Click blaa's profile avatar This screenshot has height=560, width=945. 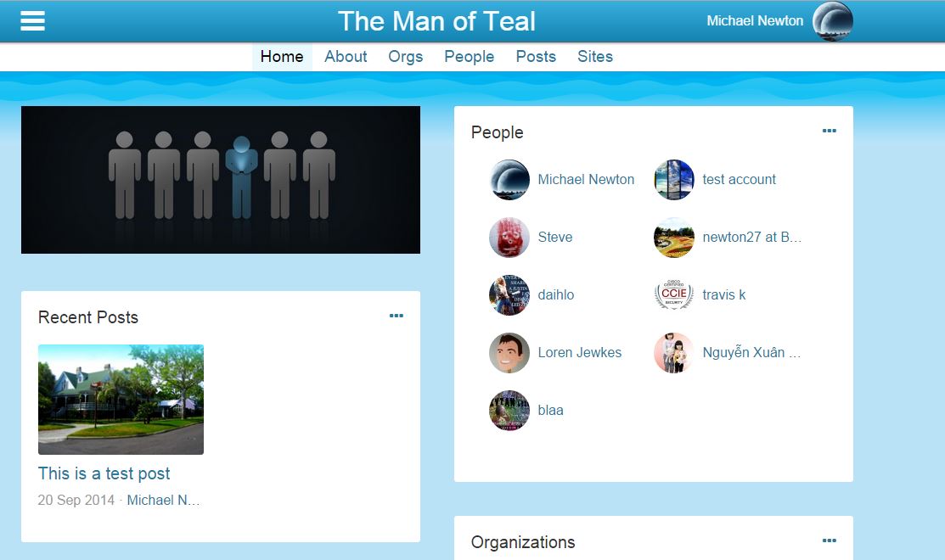pos(509,411)
